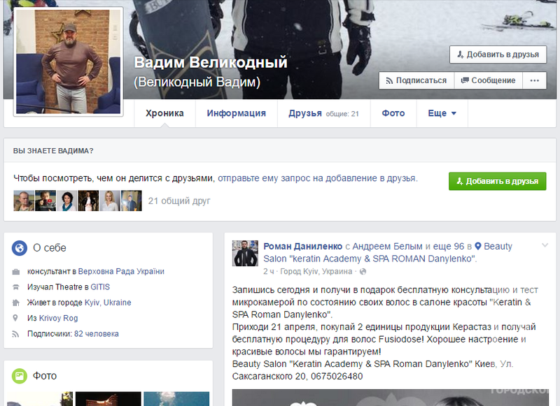Open Вадим's profile picture
560x406 pixels.
coord(69,62)
